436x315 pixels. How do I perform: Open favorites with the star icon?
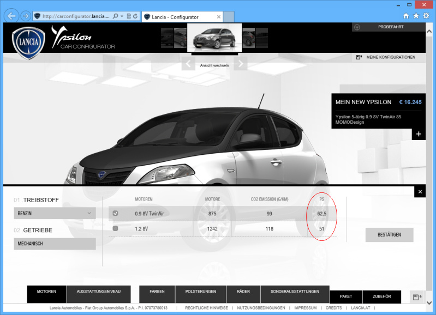pyautogui.click(x=416, y=16)
